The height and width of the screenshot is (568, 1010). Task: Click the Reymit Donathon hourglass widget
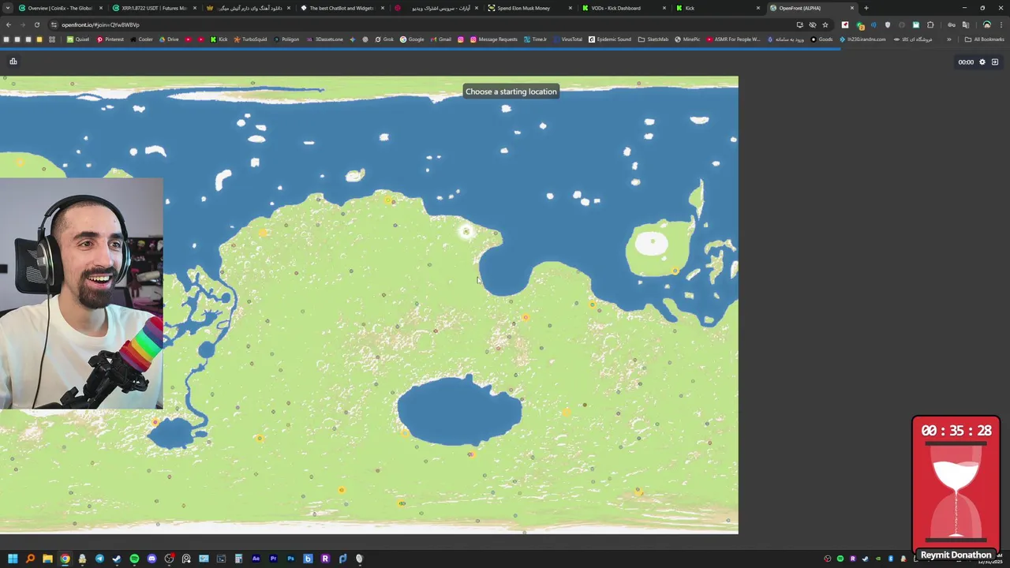pos(956,488)
